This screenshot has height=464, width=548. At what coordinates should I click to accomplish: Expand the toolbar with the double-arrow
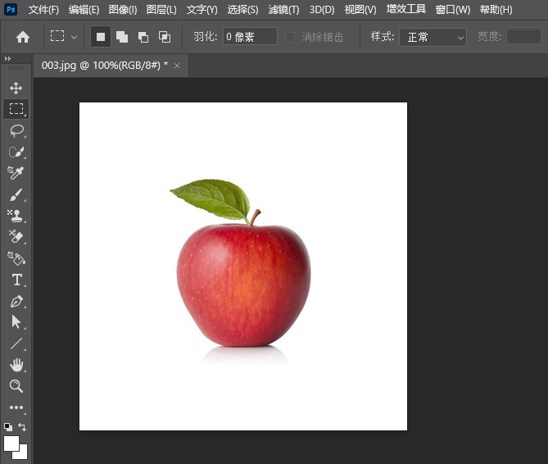pyautogui.click(x=7, y=59)
